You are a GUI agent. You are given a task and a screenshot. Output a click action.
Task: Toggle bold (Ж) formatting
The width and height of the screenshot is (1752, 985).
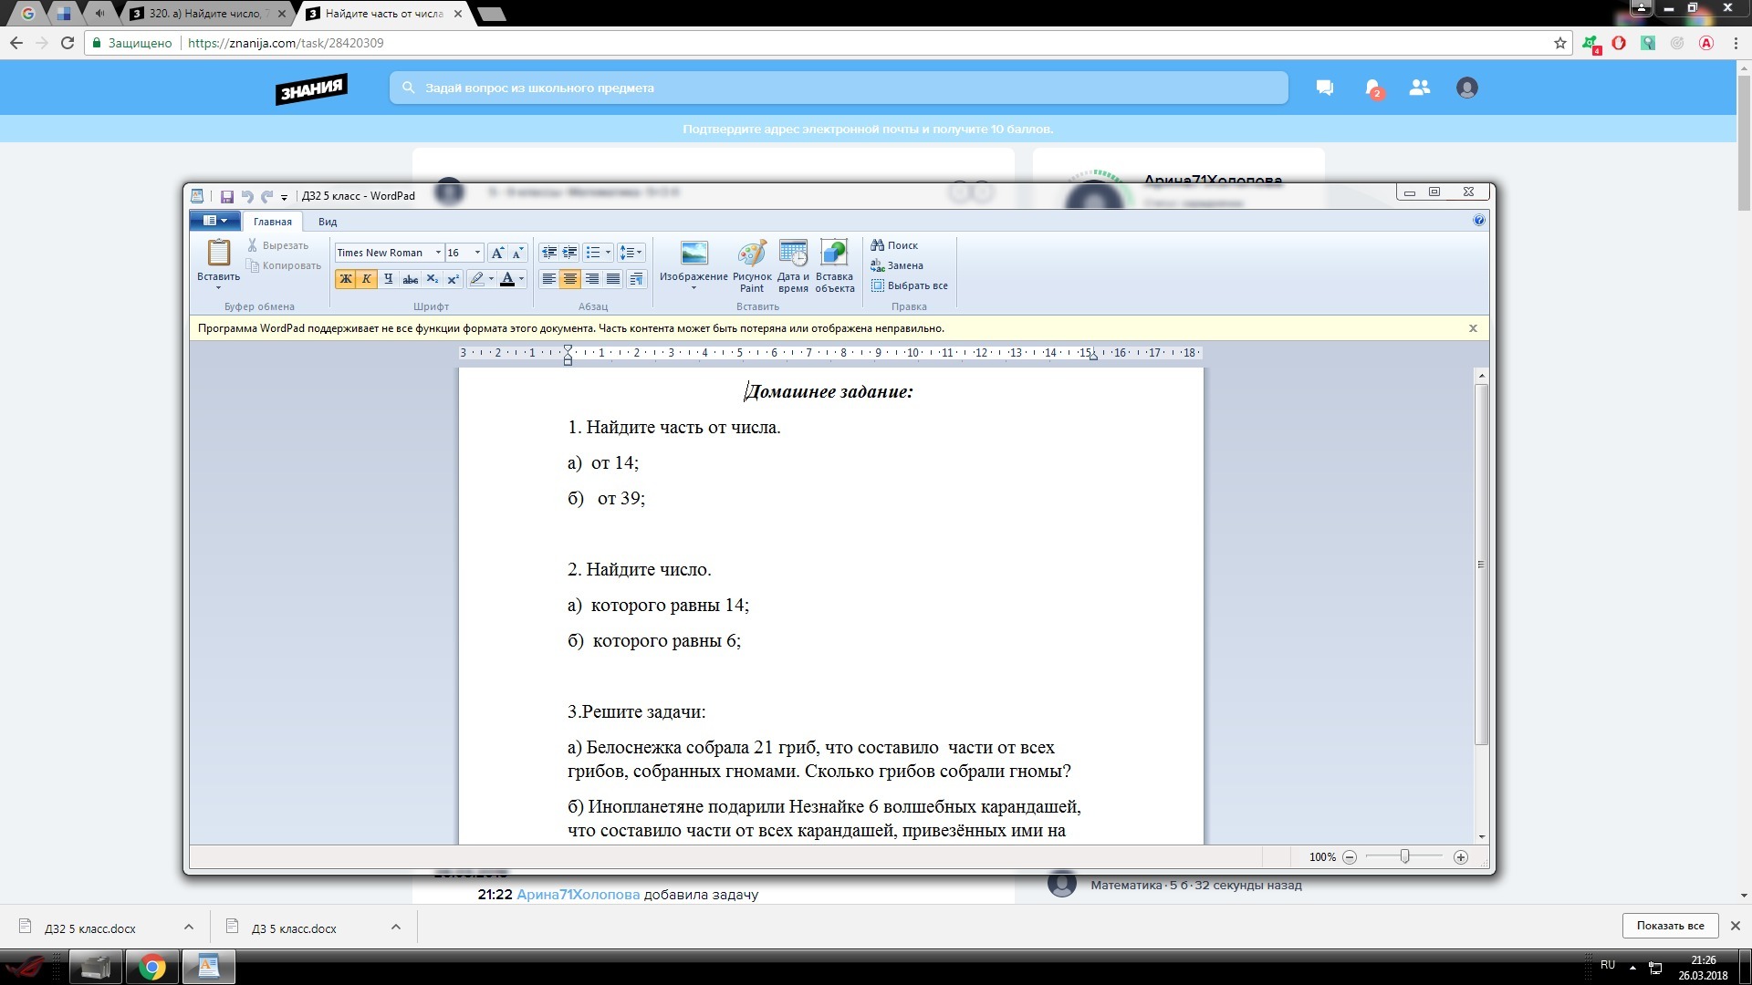pos(345,279)
